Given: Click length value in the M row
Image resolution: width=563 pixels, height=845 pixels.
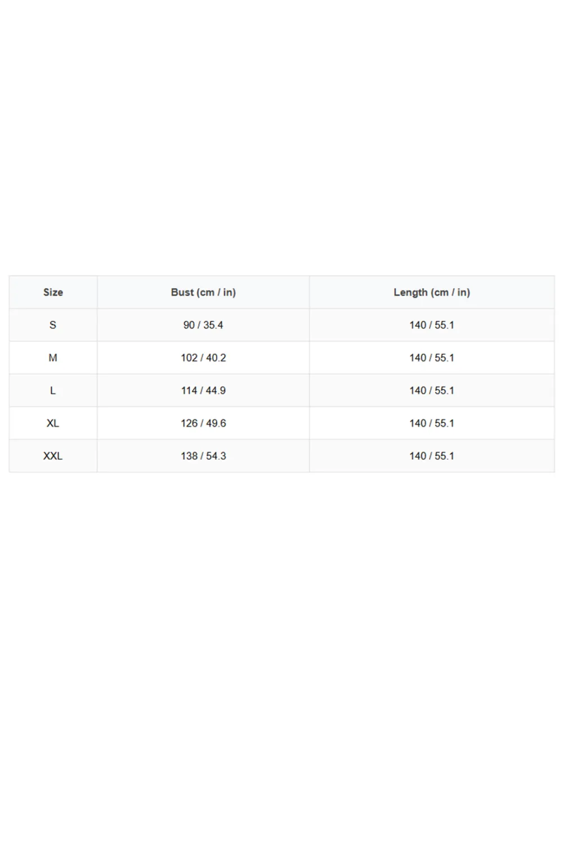Looking at the screenshot, I should coord(432,358).
